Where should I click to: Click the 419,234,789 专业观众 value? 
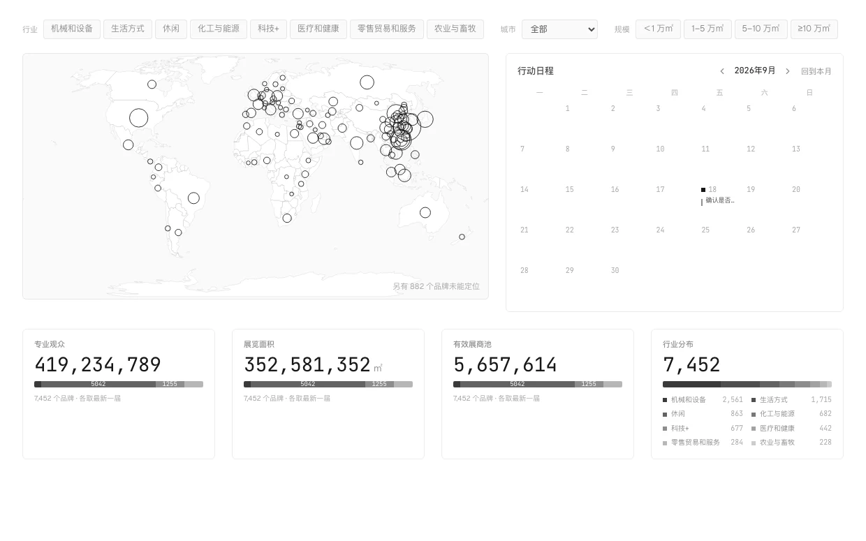pyautogui.click(x=98, y=365)
